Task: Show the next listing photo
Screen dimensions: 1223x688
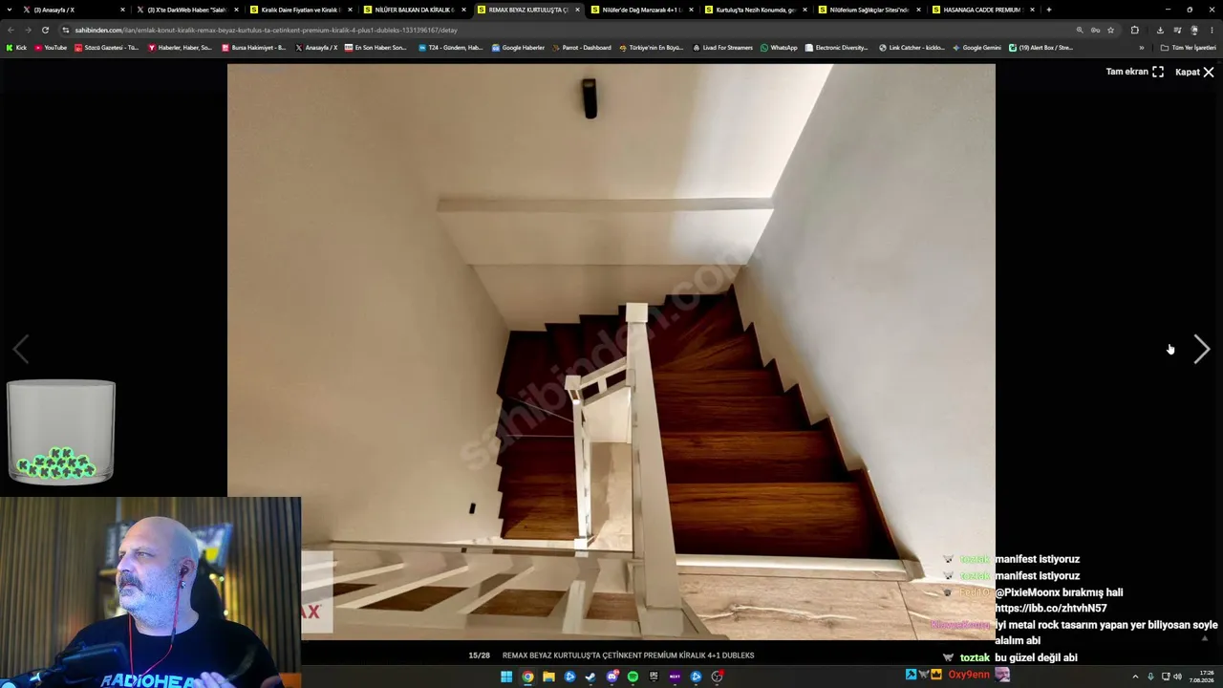Action: click(x=1202, y=350)
